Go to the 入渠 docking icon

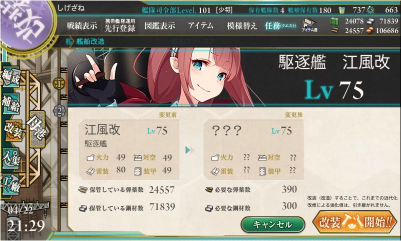click(11, 158)
